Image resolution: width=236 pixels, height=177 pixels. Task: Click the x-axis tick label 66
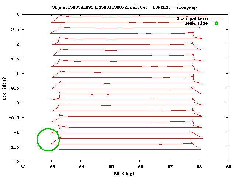coord(140,167)
